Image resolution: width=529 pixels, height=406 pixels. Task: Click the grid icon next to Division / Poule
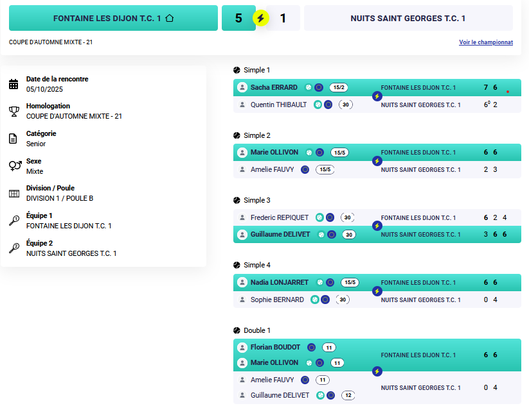[14, 193]
